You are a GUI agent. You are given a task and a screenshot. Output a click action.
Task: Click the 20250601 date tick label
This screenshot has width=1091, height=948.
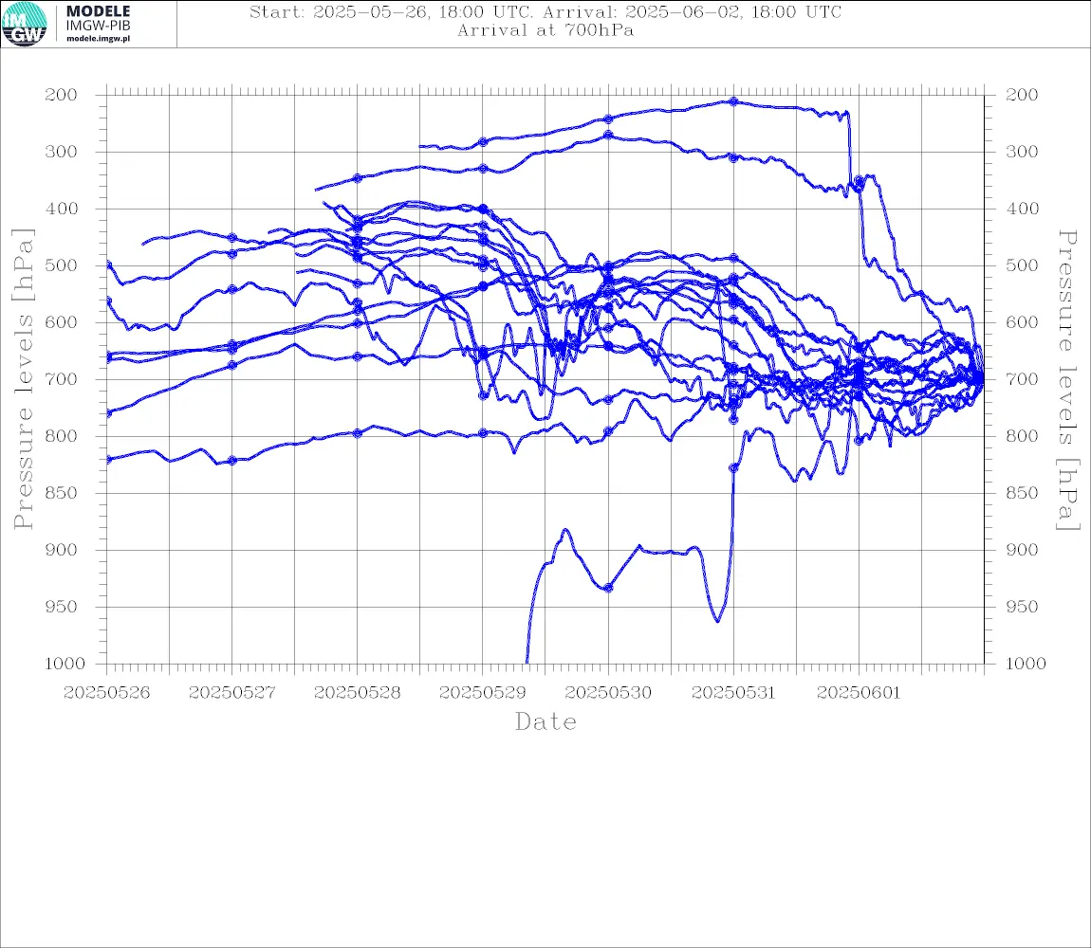pyautogui.click(x=859, y=693)
